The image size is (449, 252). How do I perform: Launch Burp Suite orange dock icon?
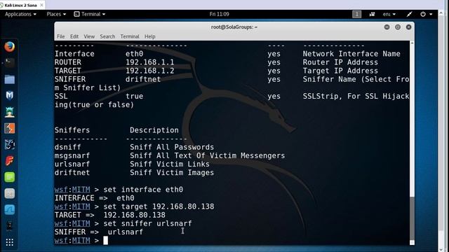point(9,128)
